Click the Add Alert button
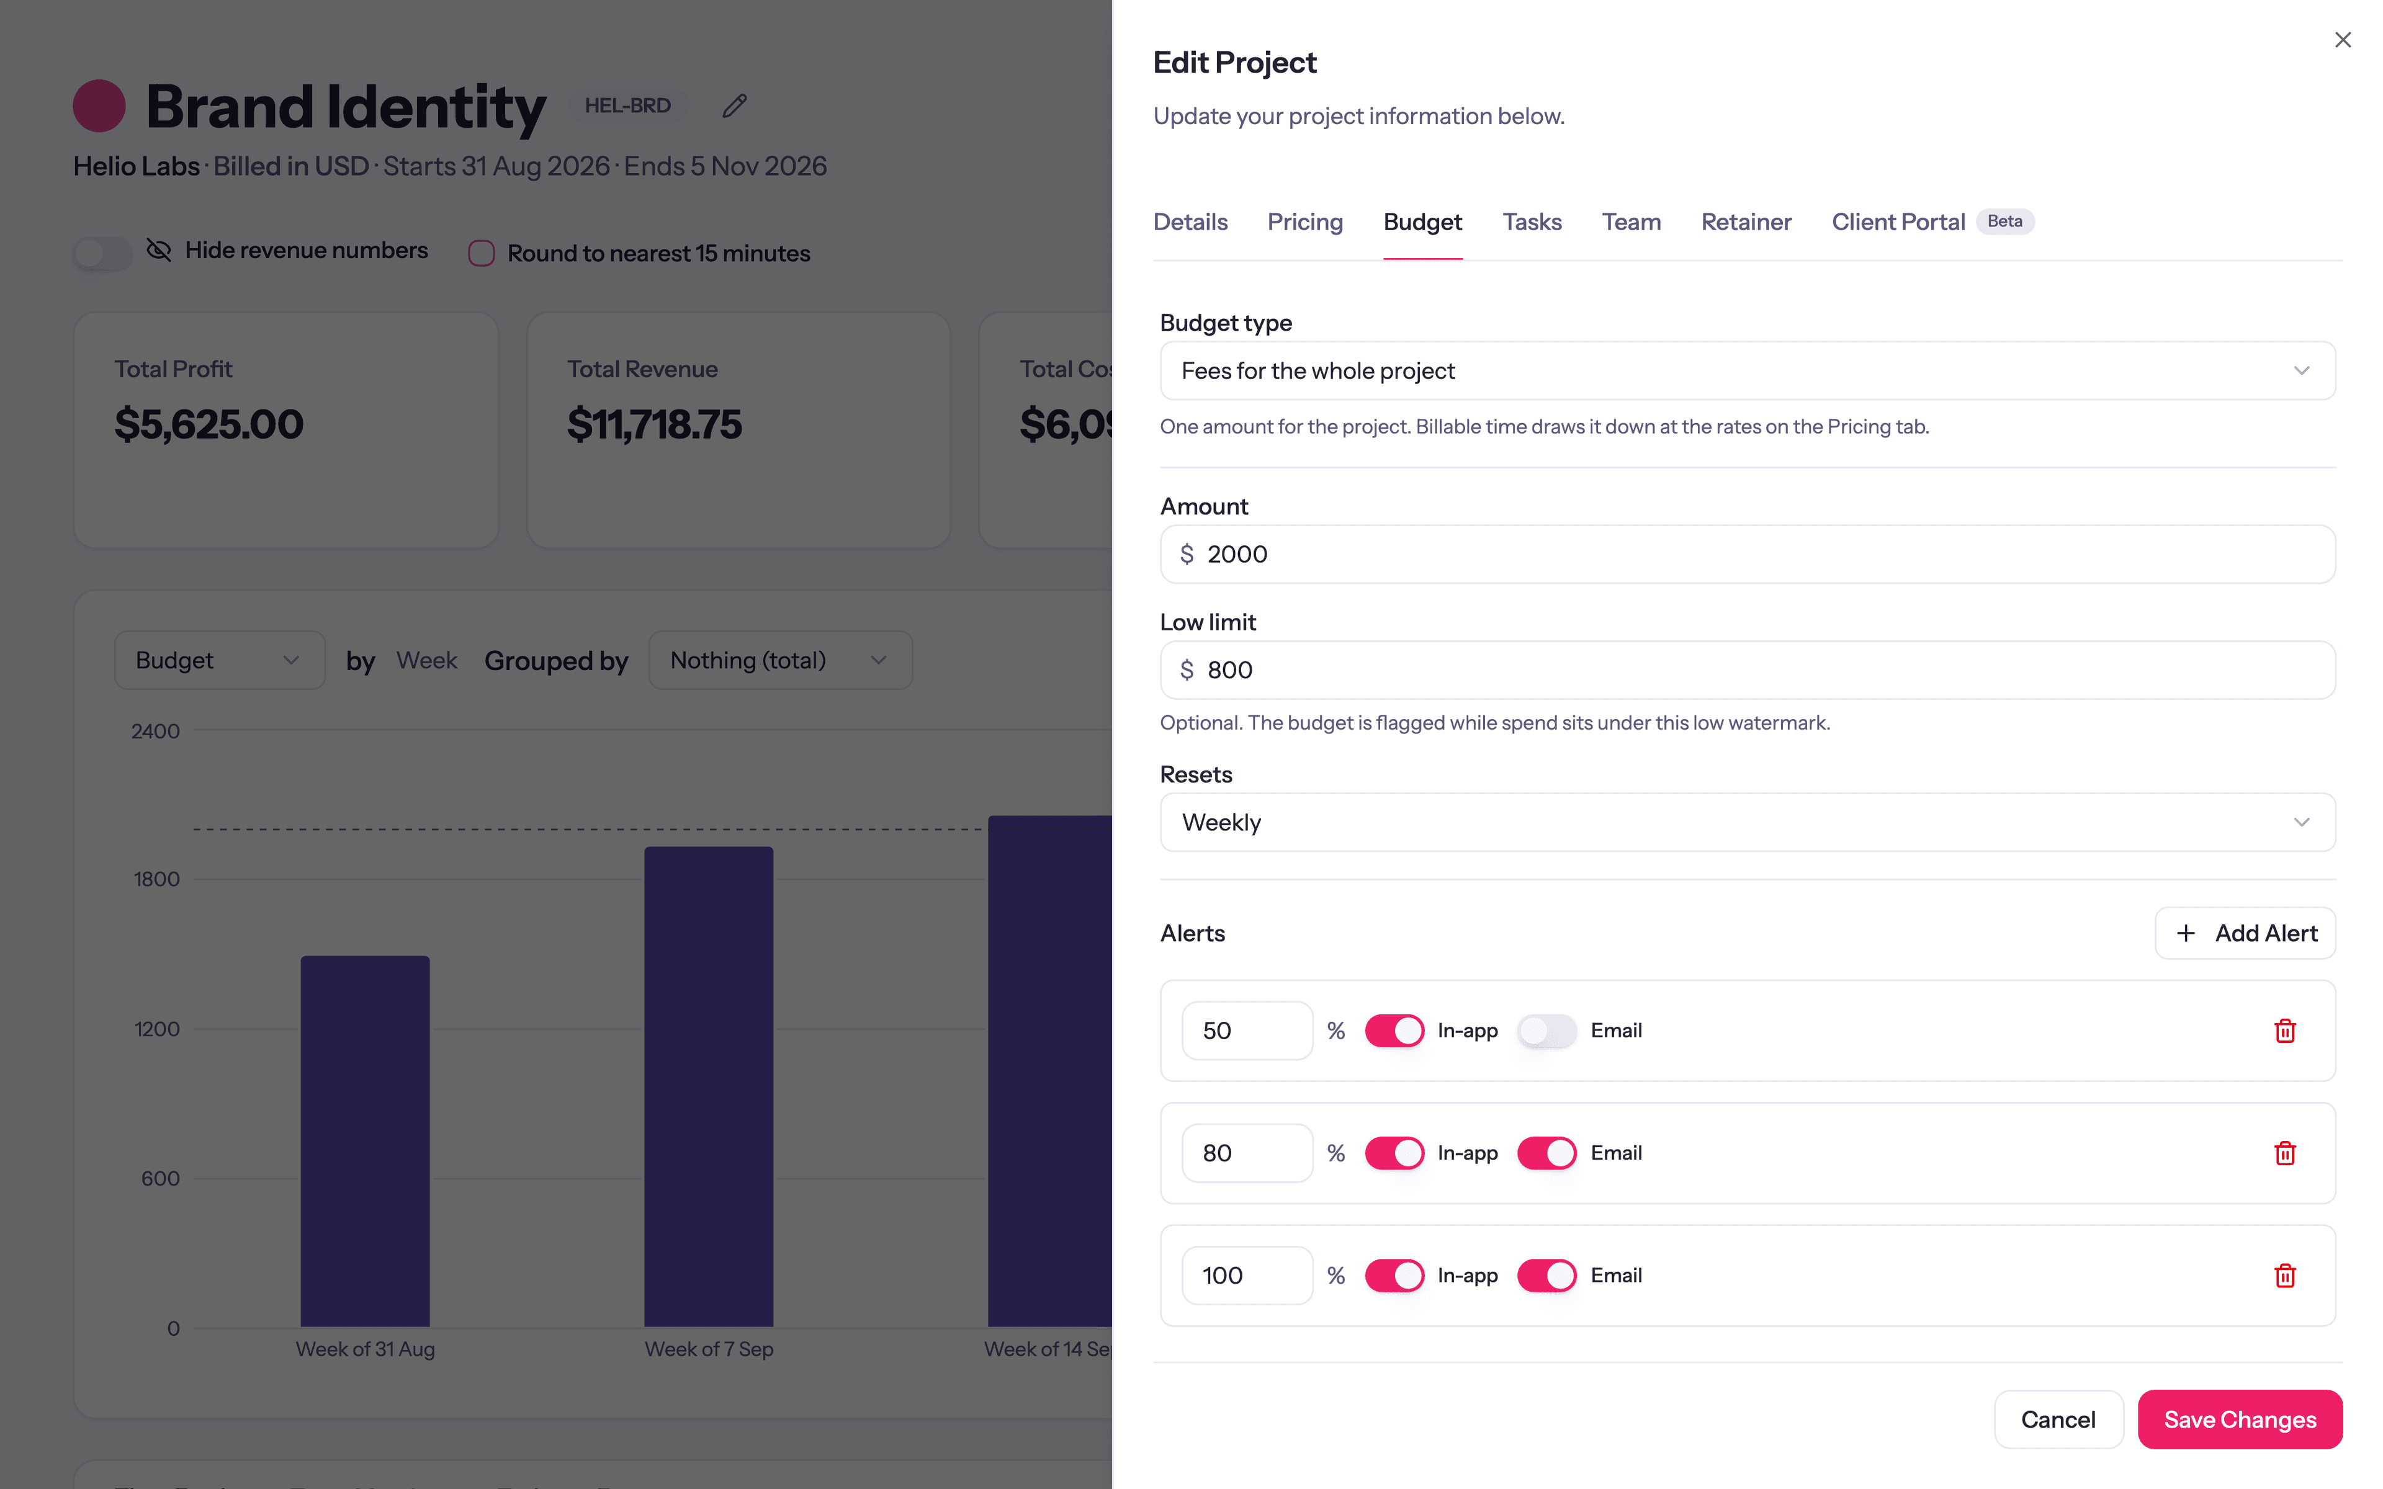2383x1489 pixels. tap(2244, 932)
